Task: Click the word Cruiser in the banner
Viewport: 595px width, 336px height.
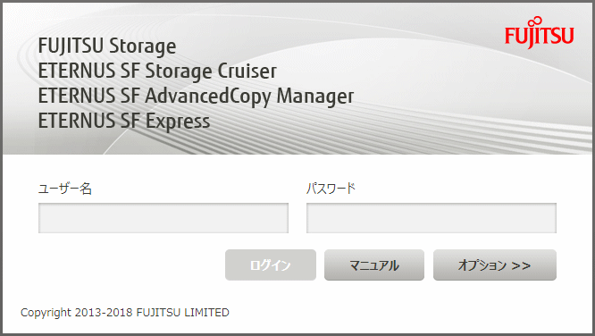Action: [247, 71]
